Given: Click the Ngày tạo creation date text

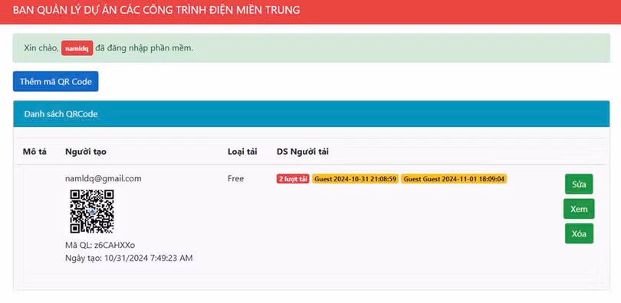Looking at the screenshot, I should coord(129,259).
